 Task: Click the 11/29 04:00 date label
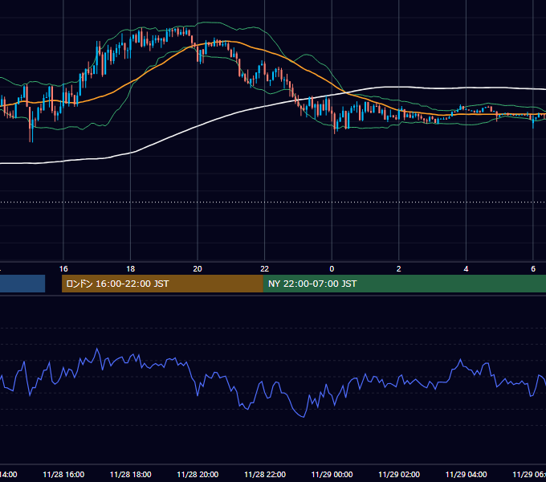[x=467, y=475]
